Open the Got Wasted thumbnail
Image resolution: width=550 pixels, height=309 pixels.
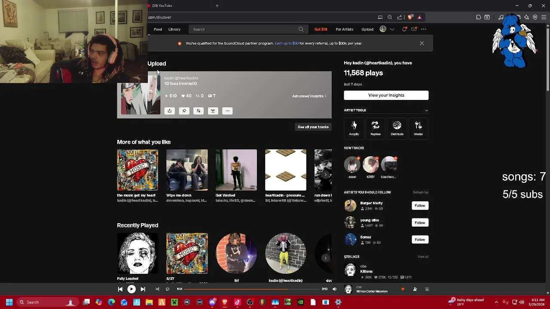[x=236, y=170]
